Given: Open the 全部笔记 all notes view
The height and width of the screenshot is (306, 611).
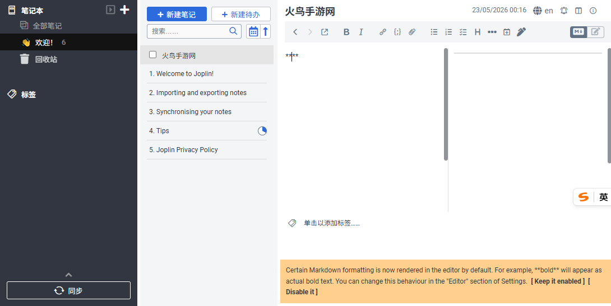Looking at the screenshot, I should click(x=47, y=26).
